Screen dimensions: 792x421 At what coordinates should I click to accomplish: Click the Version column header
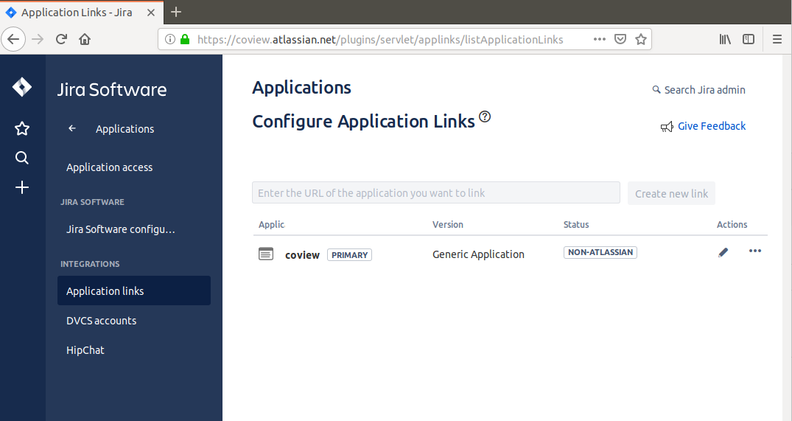click(x=447, y=224)
